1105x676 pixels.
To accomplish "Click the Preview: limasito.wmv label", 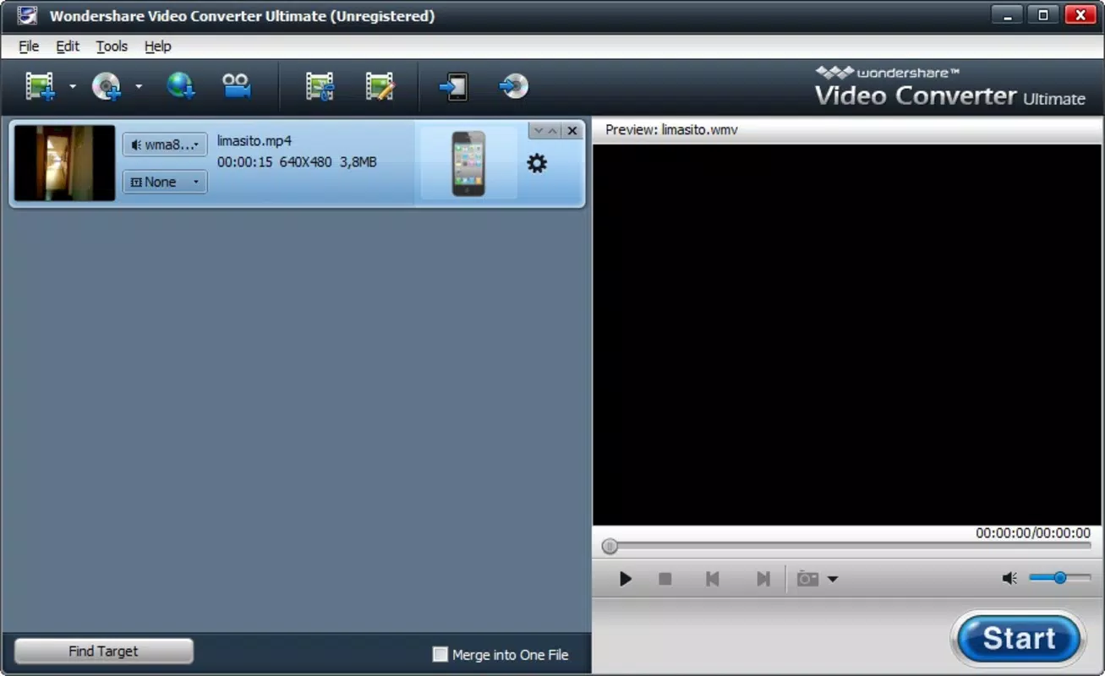I will pos(671,130).
